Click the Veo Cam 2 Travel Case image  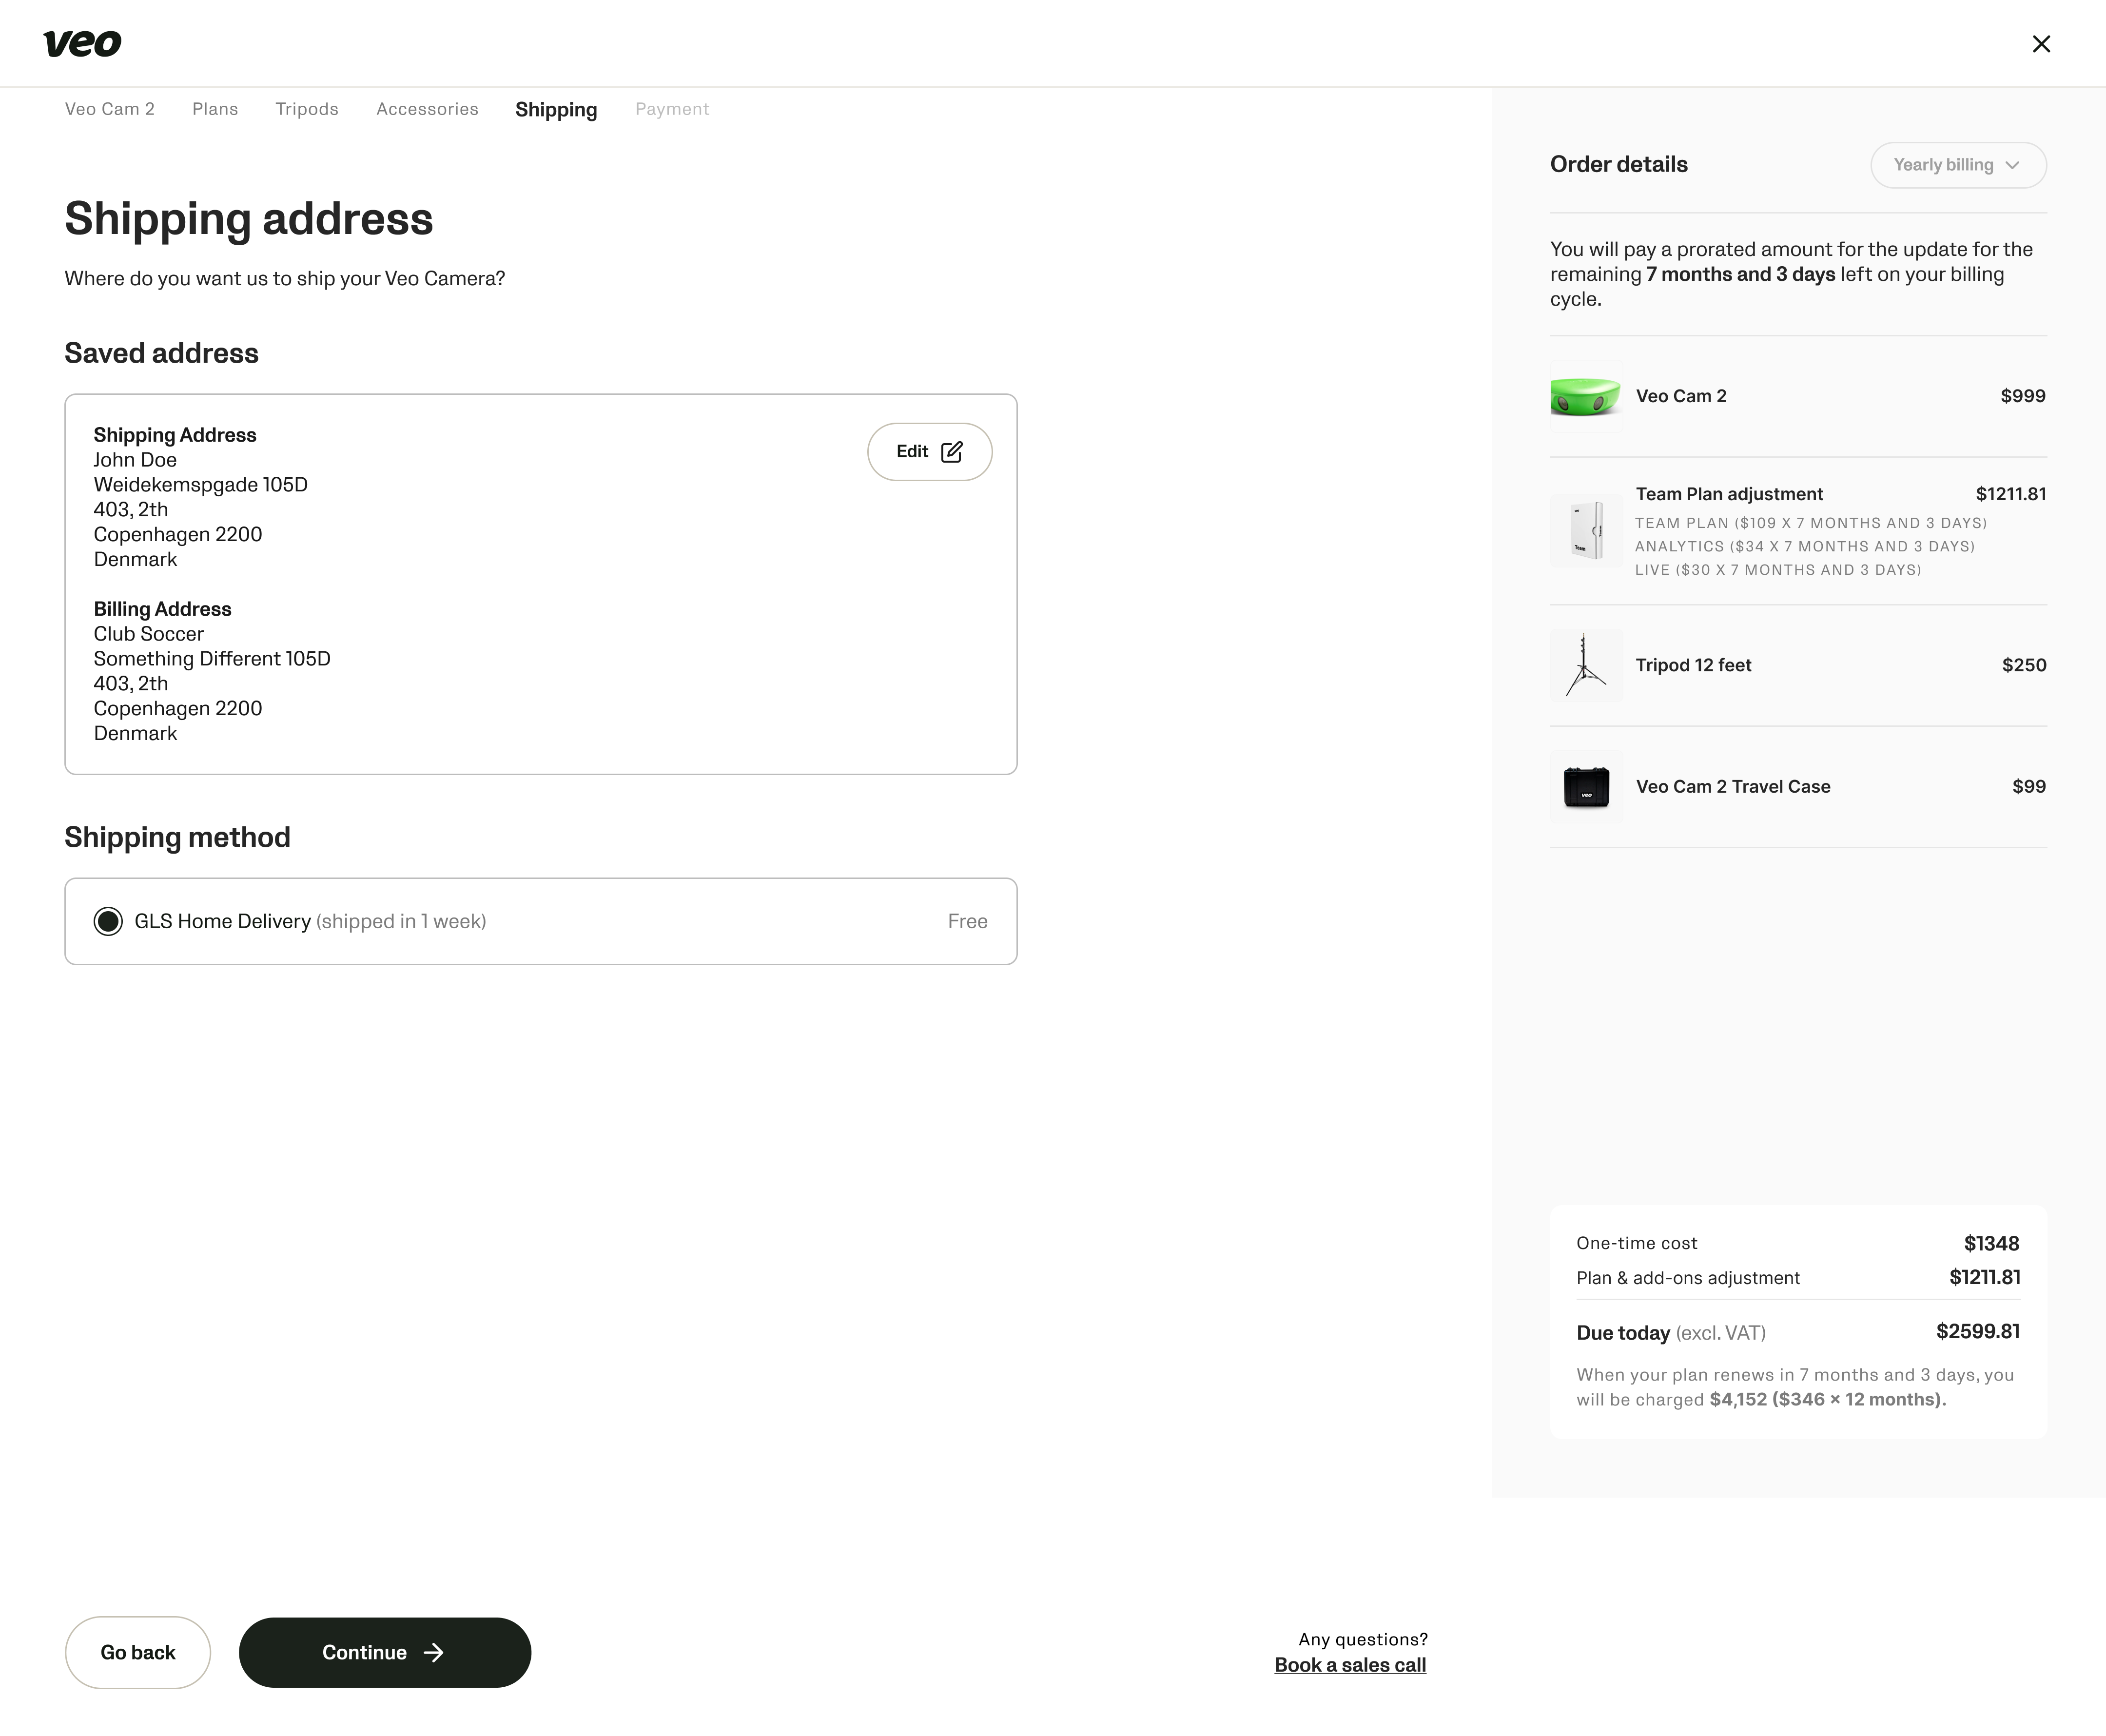[x=1586, y=787]
